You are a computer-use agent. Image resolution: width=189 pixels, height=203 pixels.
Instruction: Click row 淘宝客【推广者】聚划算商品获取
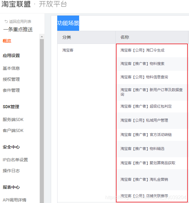coord(152,163)
